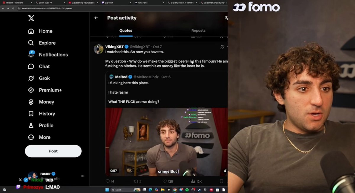The height and width of the screenshot is (193, 355).
Task: Switch to the Reposts tab
Action: point(198,30)
